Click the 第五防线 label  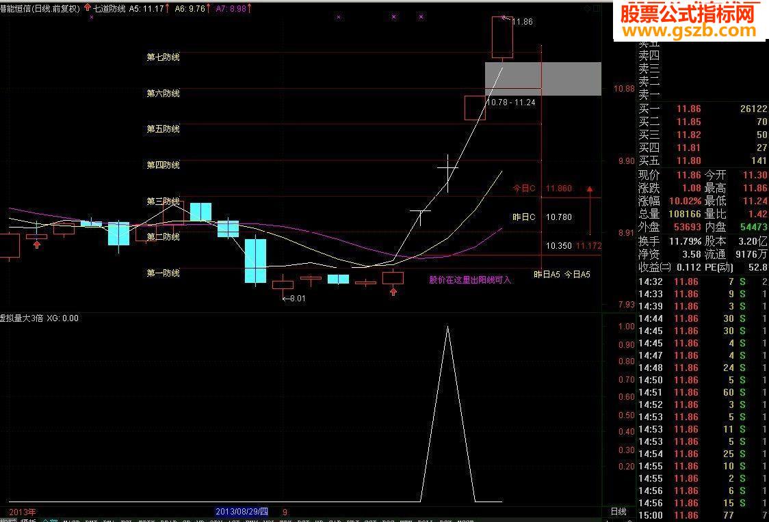point(164,128)
